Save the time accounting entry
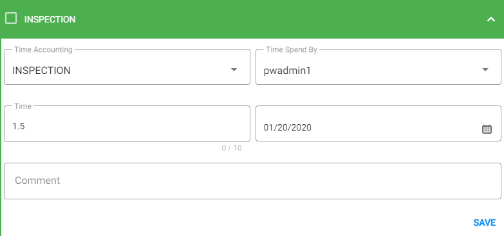This screenshot has width=504, height=236. (485, 222)
